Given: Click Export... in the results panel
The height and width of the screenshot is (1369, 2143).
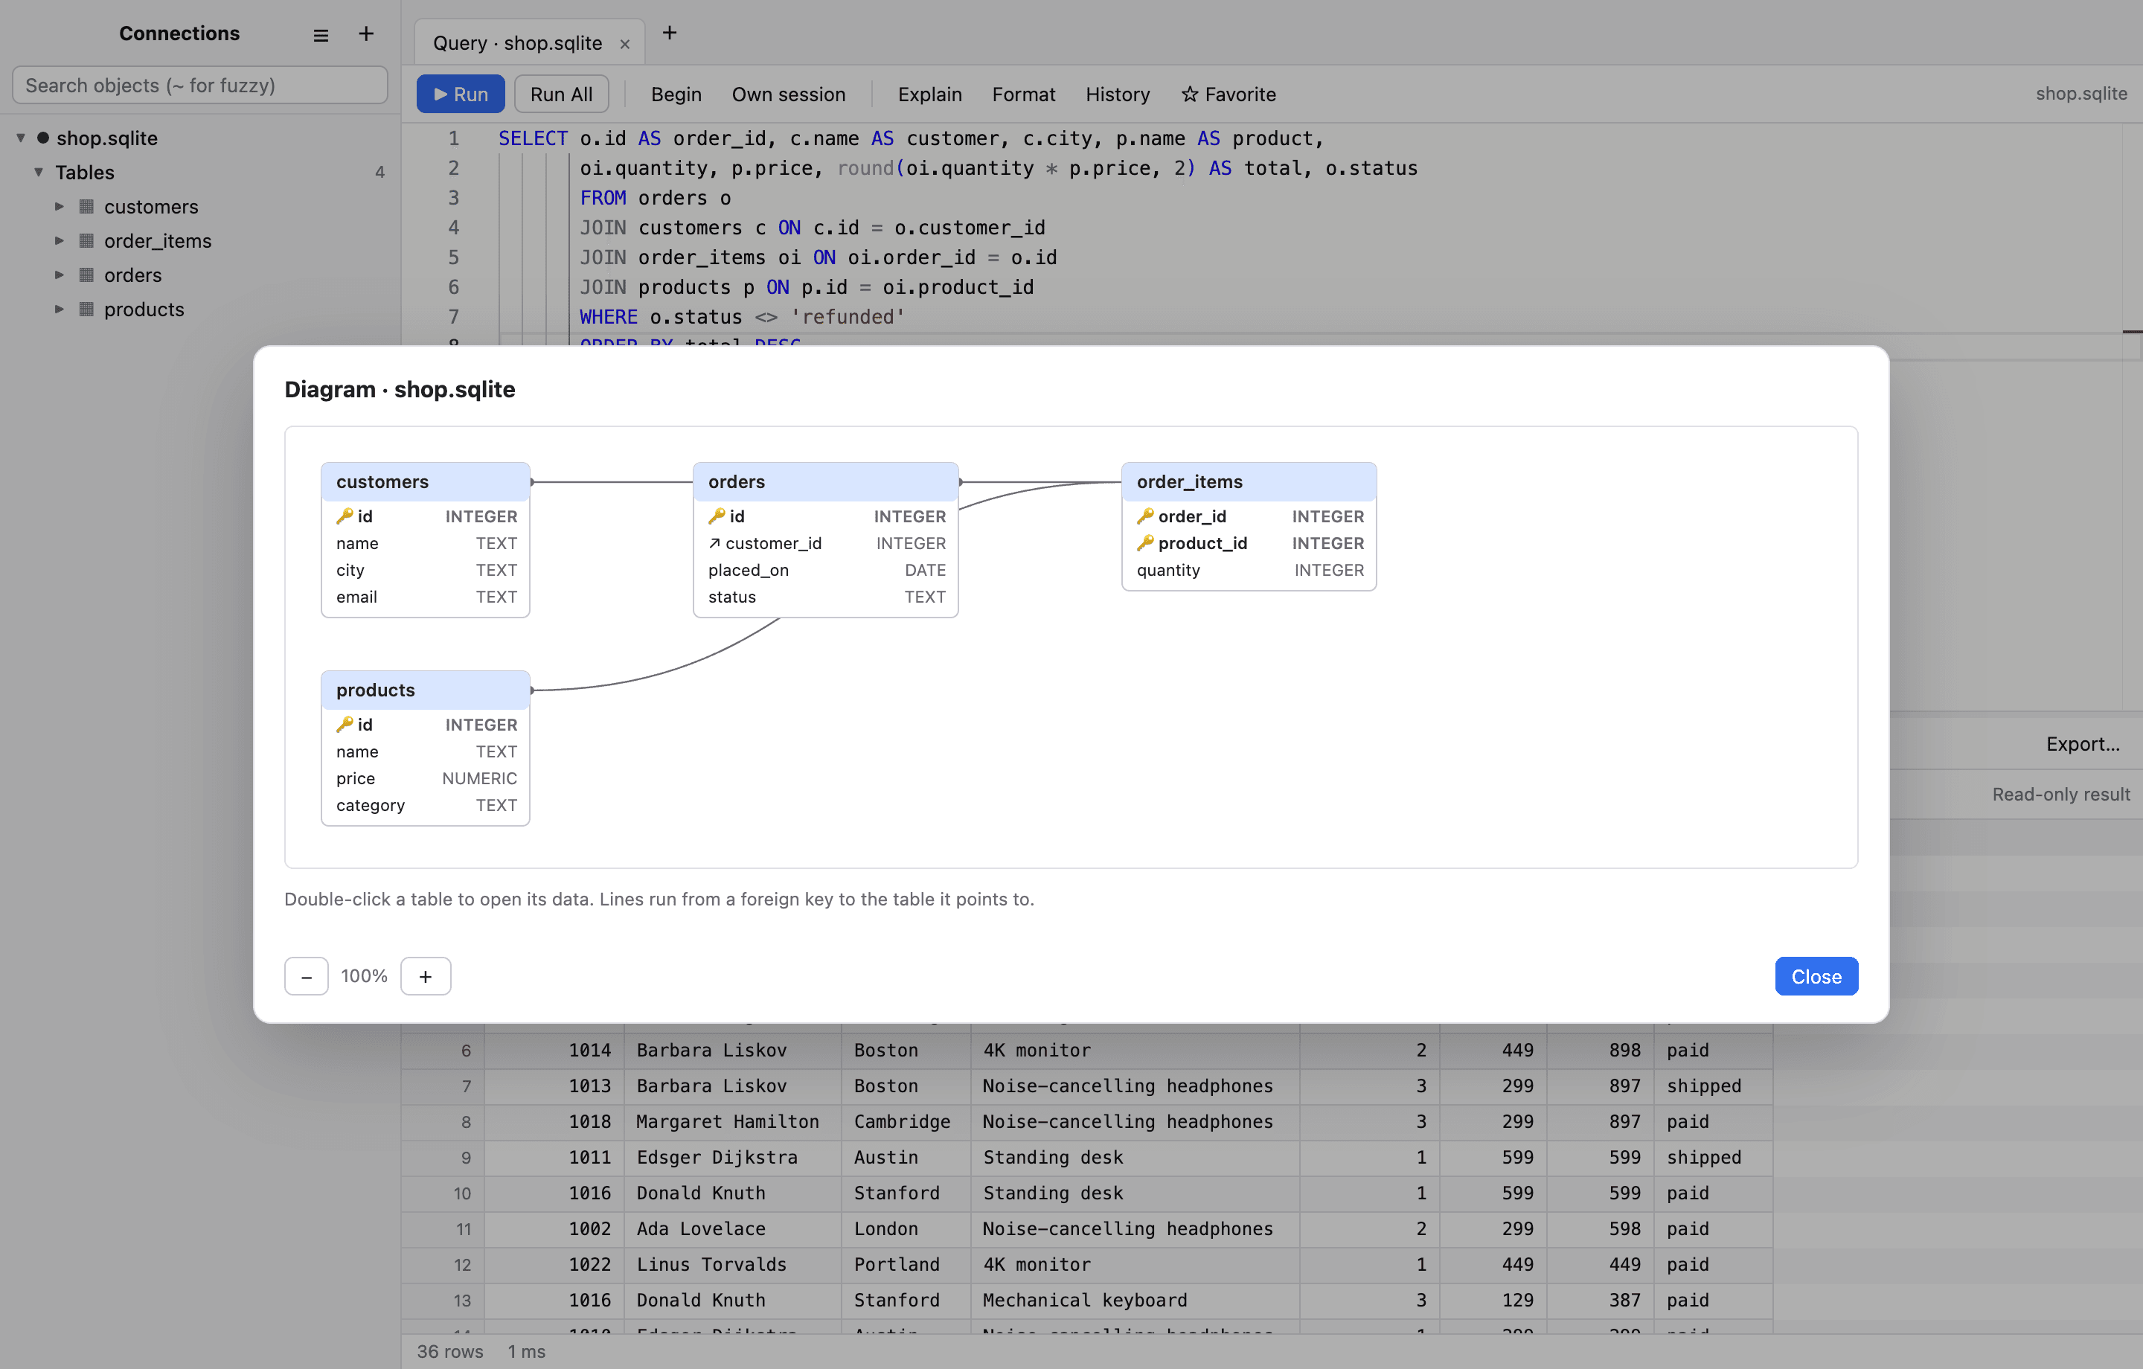Looking at the screenshot, I should [2083, 744].
